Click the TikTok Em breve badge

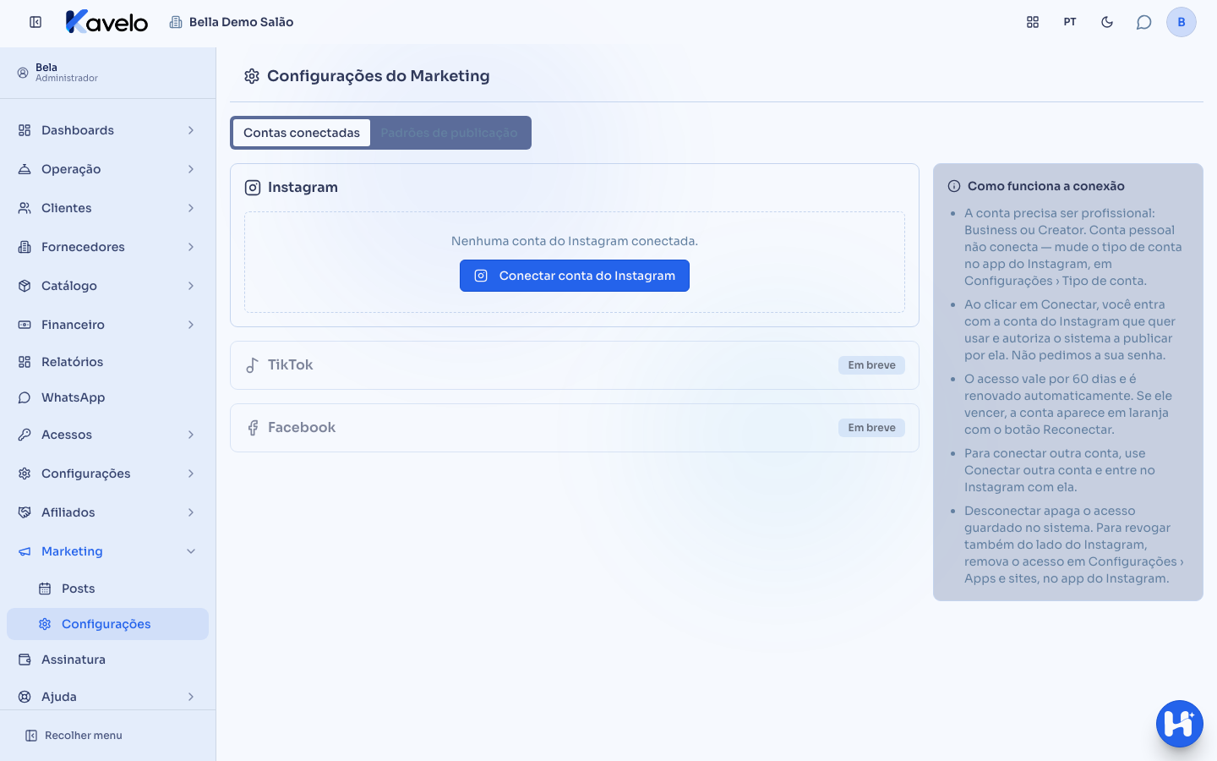[x=871, y=365]
